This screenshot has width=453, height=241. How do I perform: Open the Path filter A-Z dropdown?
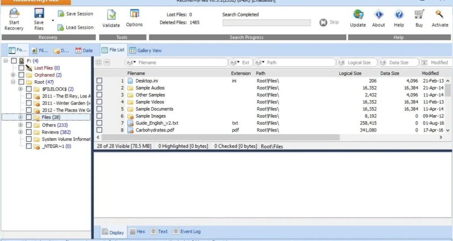(260, 62)
